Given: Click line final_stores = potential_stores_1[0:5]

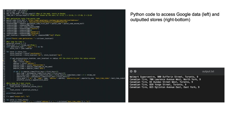Looking at the screenshot, I should [26, 86].
